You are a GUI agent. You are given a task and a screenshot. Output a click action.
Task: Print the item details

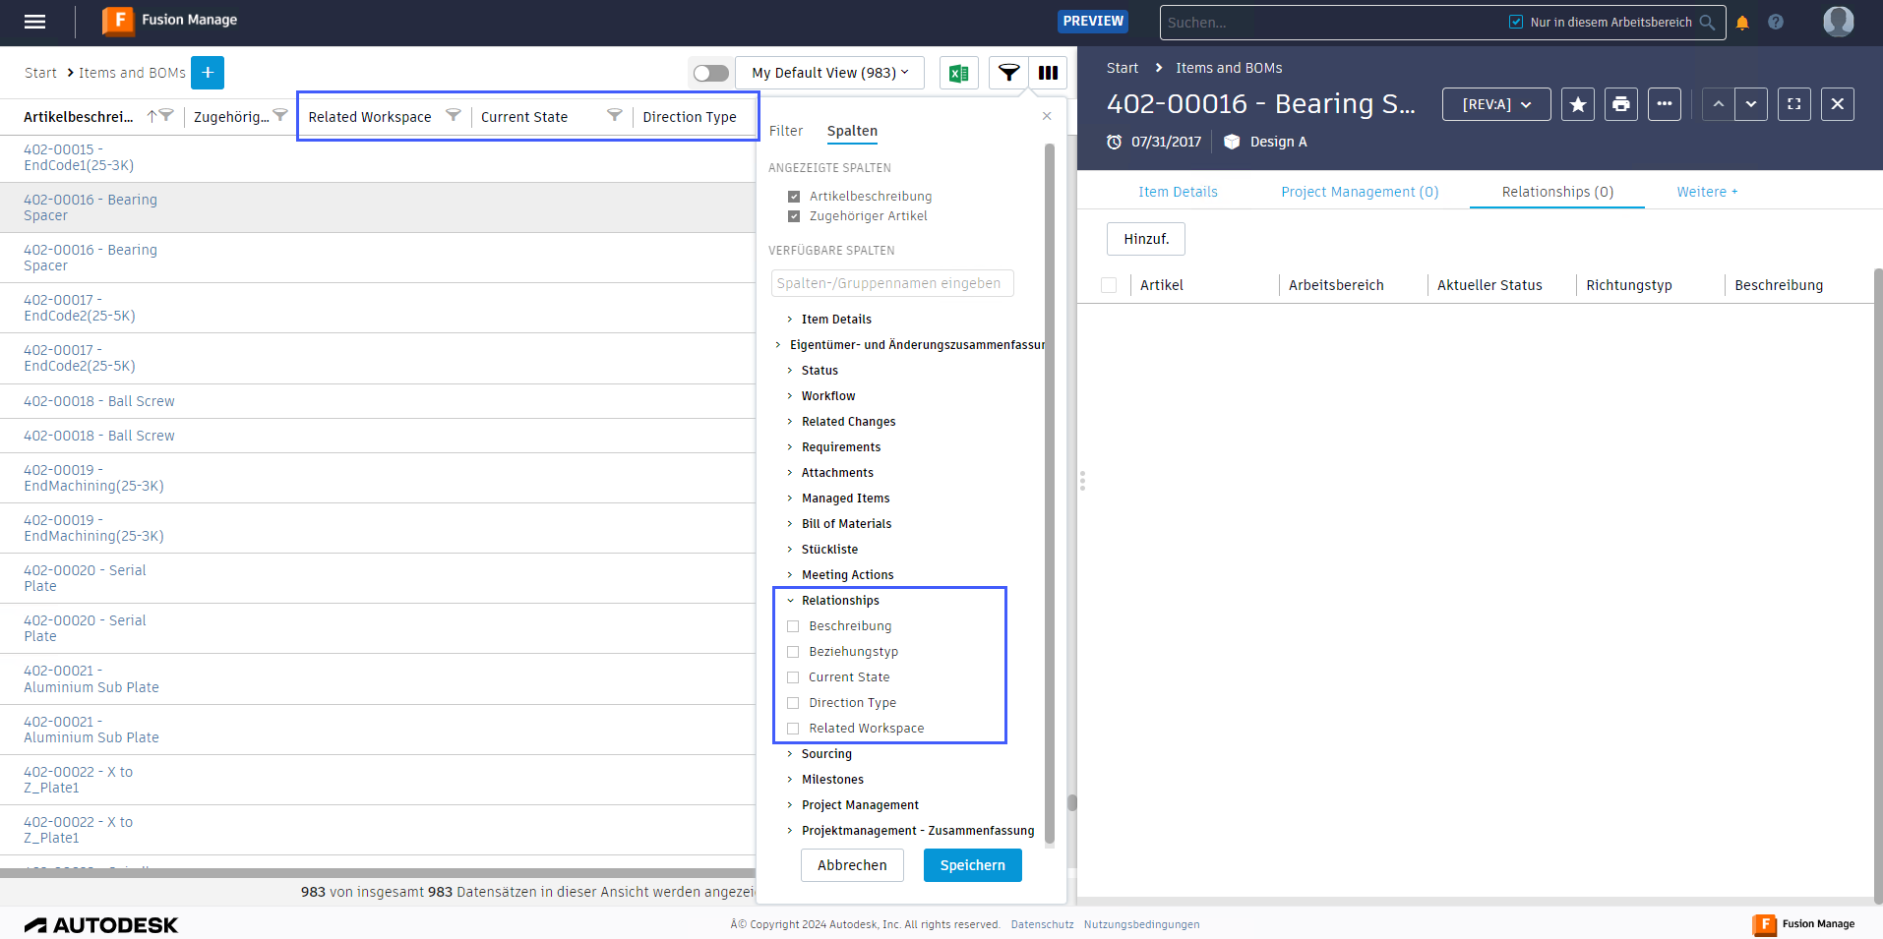[x=1621, y=104]
